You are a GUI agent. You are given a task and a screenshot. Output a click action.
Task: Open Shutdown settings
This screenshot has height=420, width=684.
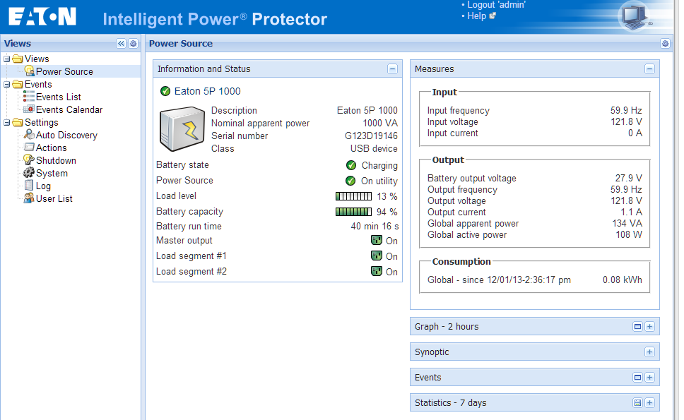click(x=56, y=160)
